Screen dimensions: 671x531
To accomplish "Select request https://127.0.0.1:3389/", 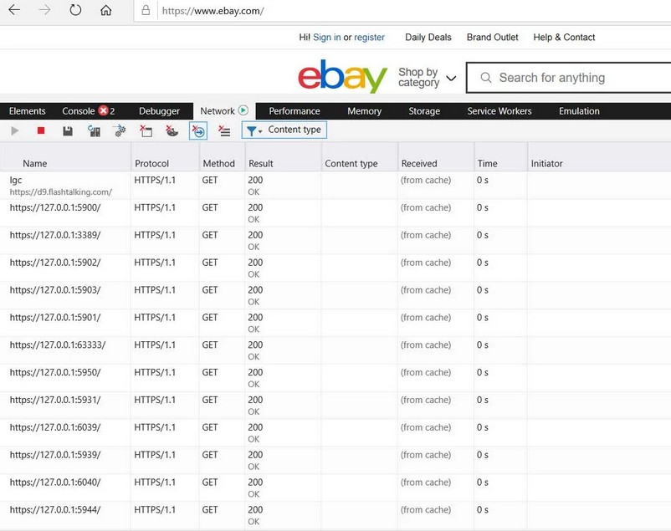I will [x=335, y=241].
